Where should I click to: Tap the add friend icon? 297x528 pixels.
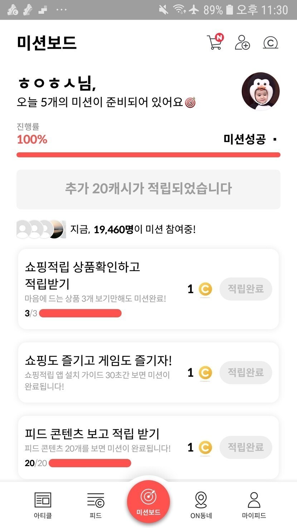pyautogui.click(x=242, y=43)
